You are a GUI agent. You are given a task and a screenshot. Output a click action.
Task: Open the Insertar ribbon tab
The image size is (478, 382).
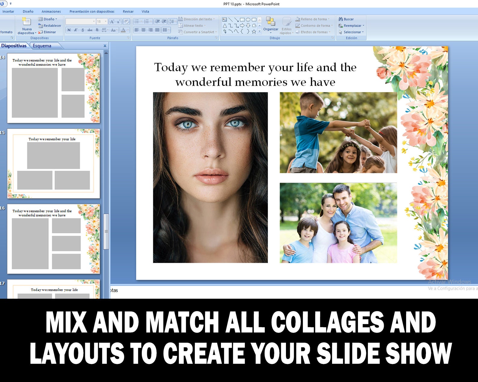pos(8,11)
